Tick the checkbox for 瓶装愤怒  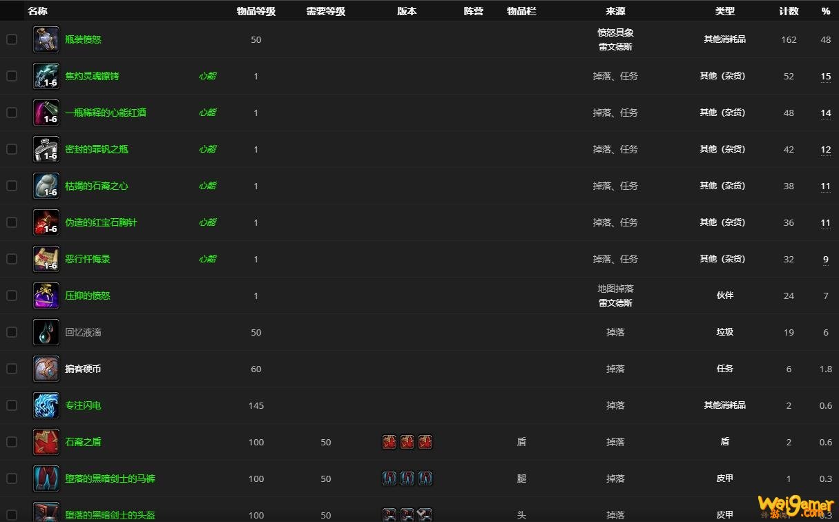[12, 39]
